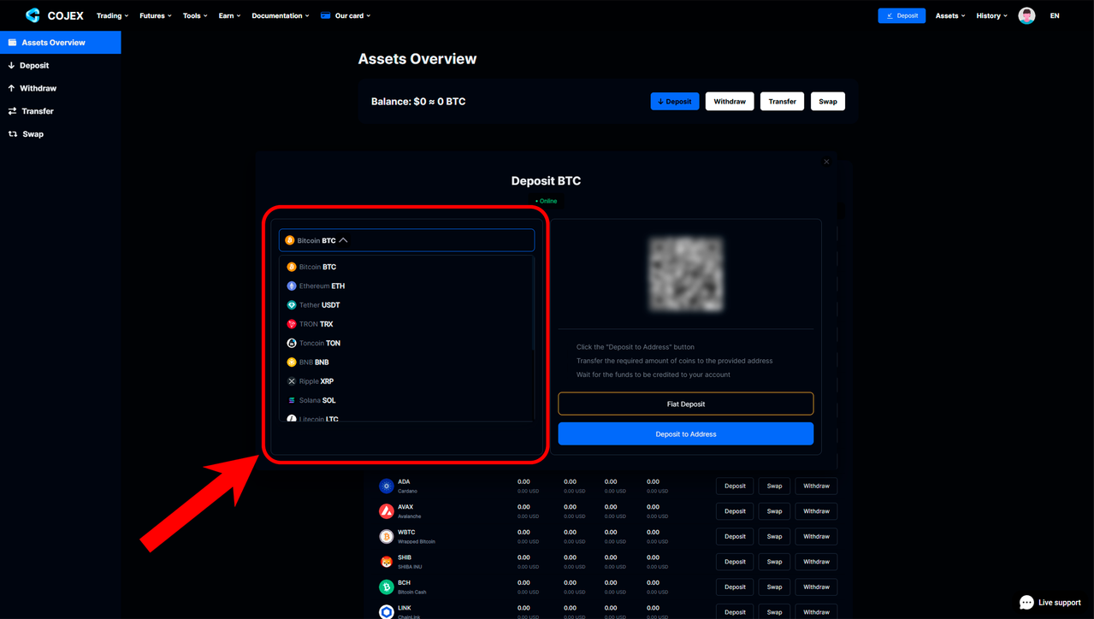Click the LINK ChainLink coin icon
This screenshot has width=1094, height=619.
(x=387, y=611)
